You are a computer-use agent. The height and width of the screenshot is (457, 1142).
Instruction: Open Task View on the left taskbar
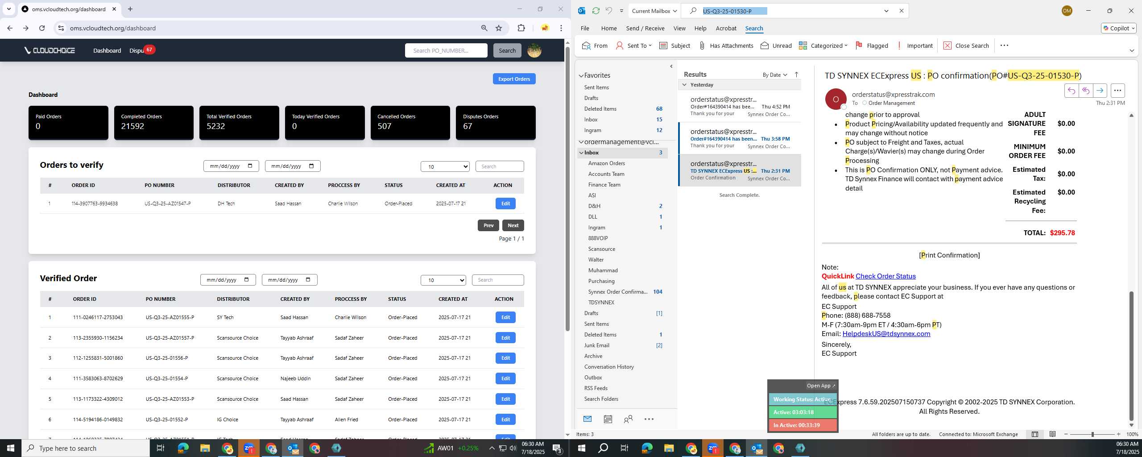(161, 448)
